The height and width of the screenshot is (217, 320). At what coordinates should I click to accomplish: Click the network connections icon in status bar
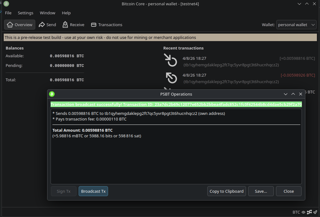tap(309, 212)
